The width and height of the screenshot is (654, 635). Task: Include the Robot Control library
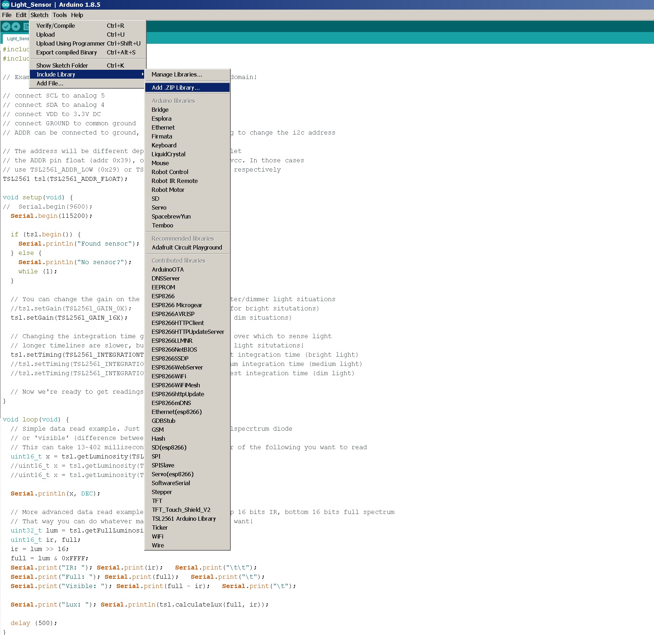[x=187, y=172]
